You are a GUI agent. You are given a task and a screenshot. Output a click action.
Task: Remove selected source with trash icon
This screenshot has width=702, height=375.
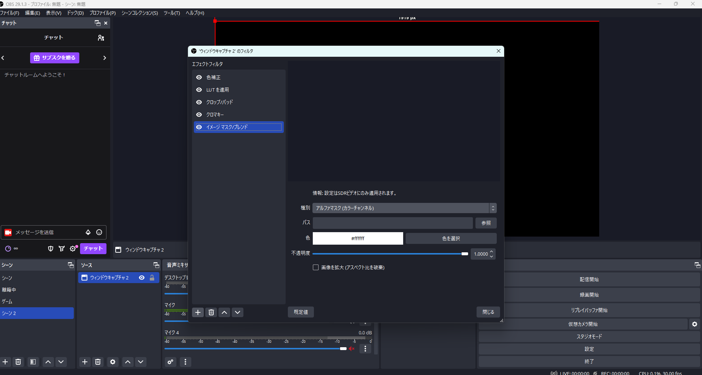98,362
